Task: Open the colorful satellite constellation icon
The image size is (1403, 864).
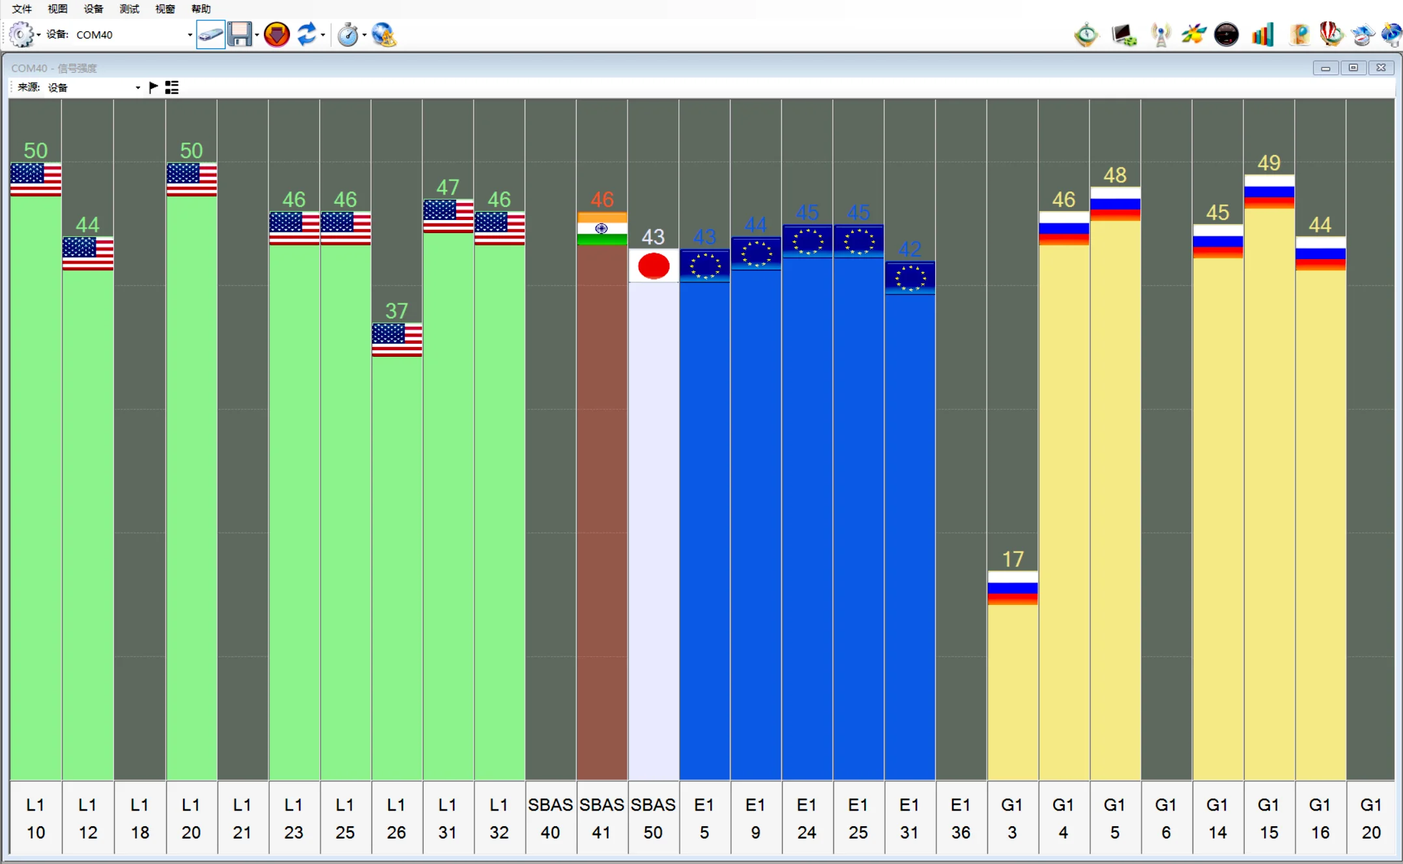Action: [1193, 35]
